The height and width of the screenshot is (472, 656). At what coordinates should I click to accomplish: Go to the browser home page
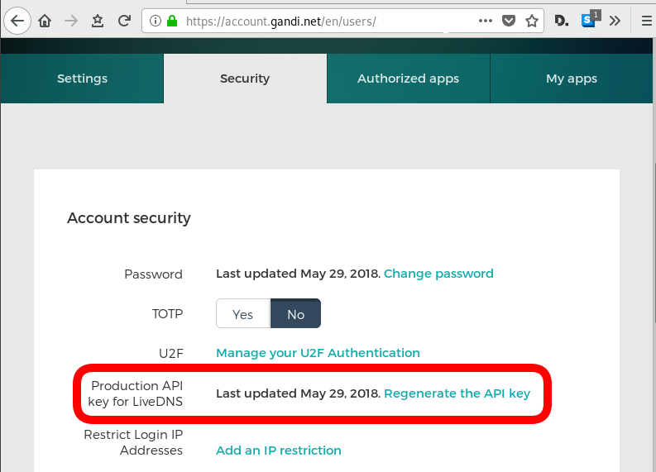45,21
